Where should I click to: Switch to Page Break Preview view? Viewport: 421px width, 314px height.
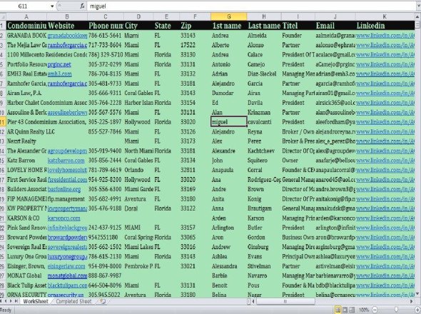click(352, 310)
